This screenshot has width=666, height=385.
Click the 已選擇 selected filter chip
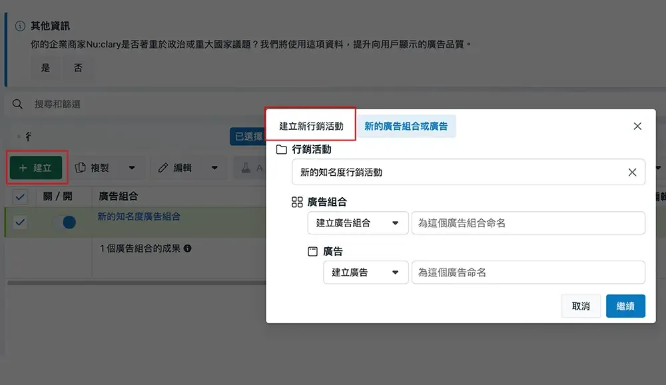[x=248, y=137]
